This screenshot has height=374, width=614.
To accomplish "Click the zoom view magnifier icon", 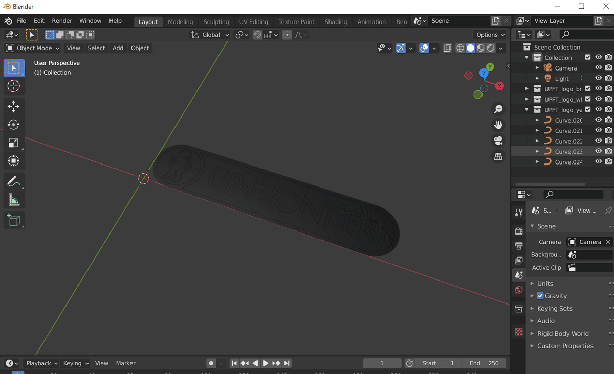I will [x=498, y=109].
